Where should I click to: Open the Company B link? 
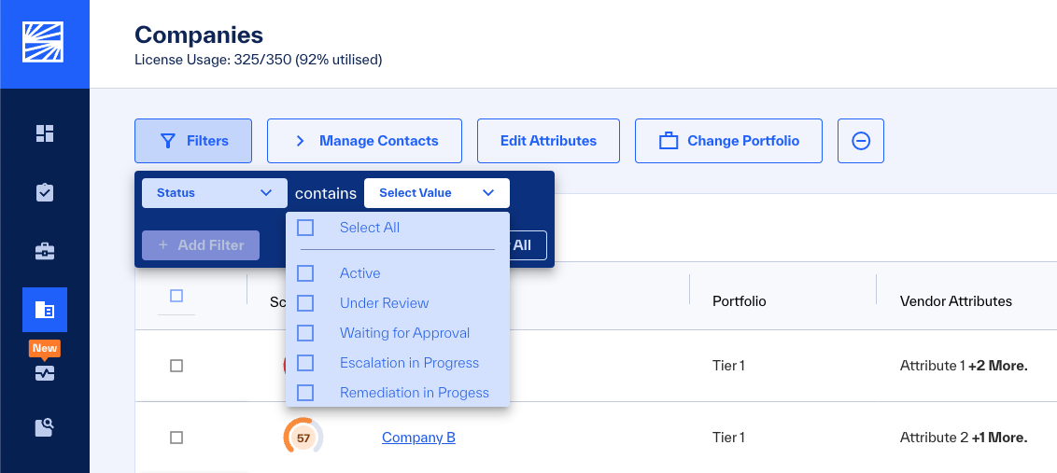pos(418,438)
